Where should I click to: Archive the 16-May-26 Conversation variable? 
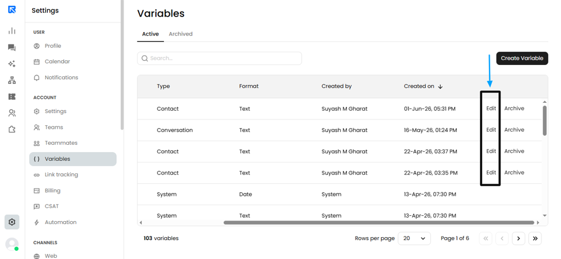[514, 130]
